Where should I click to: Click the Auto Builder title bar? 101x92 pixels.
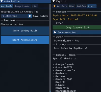tap(25, 1)
